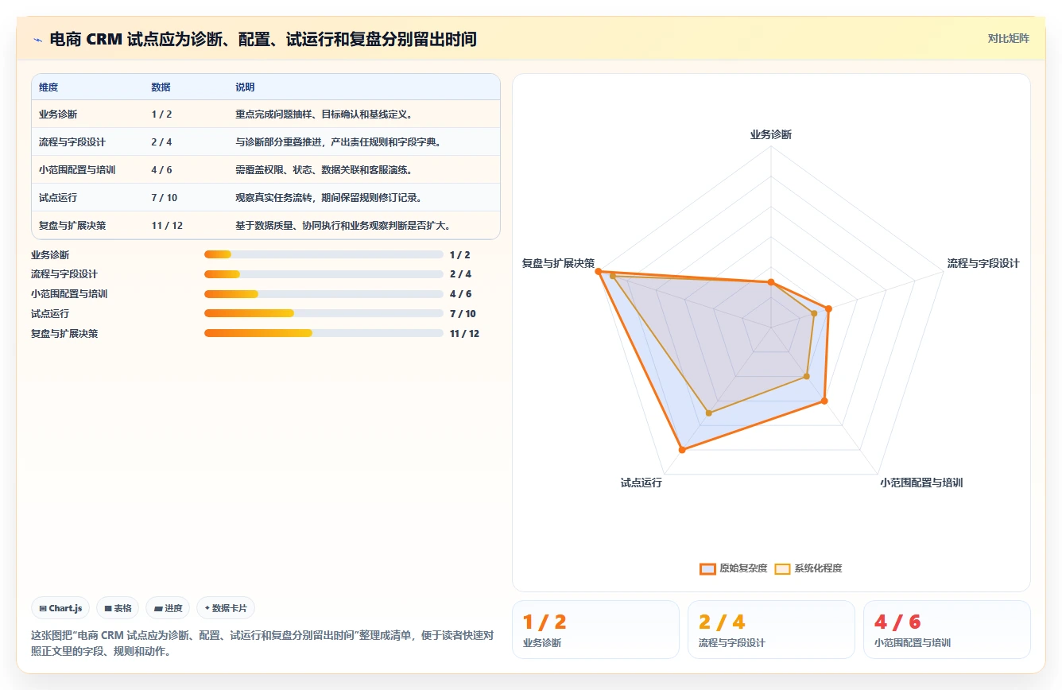Click the 11 / 12 value in table

167,226
